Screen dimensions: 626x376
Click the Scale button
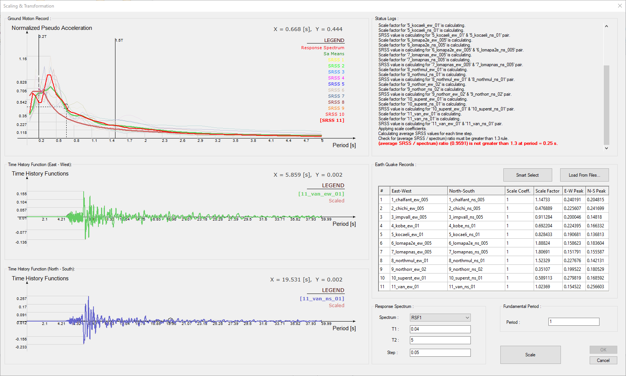(530, 355)
